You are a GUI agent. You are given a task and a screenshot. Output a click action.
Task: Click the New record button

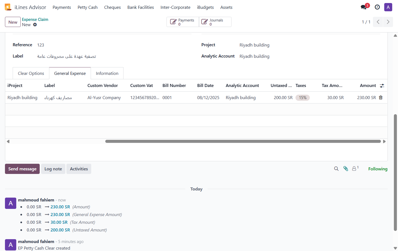(13, 22)
